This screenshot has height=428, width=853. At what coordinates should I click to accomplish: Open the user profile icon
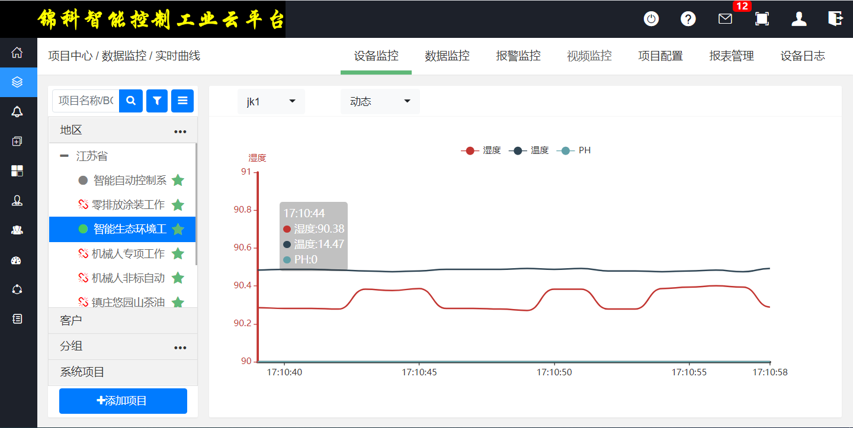tap(799, 19)
